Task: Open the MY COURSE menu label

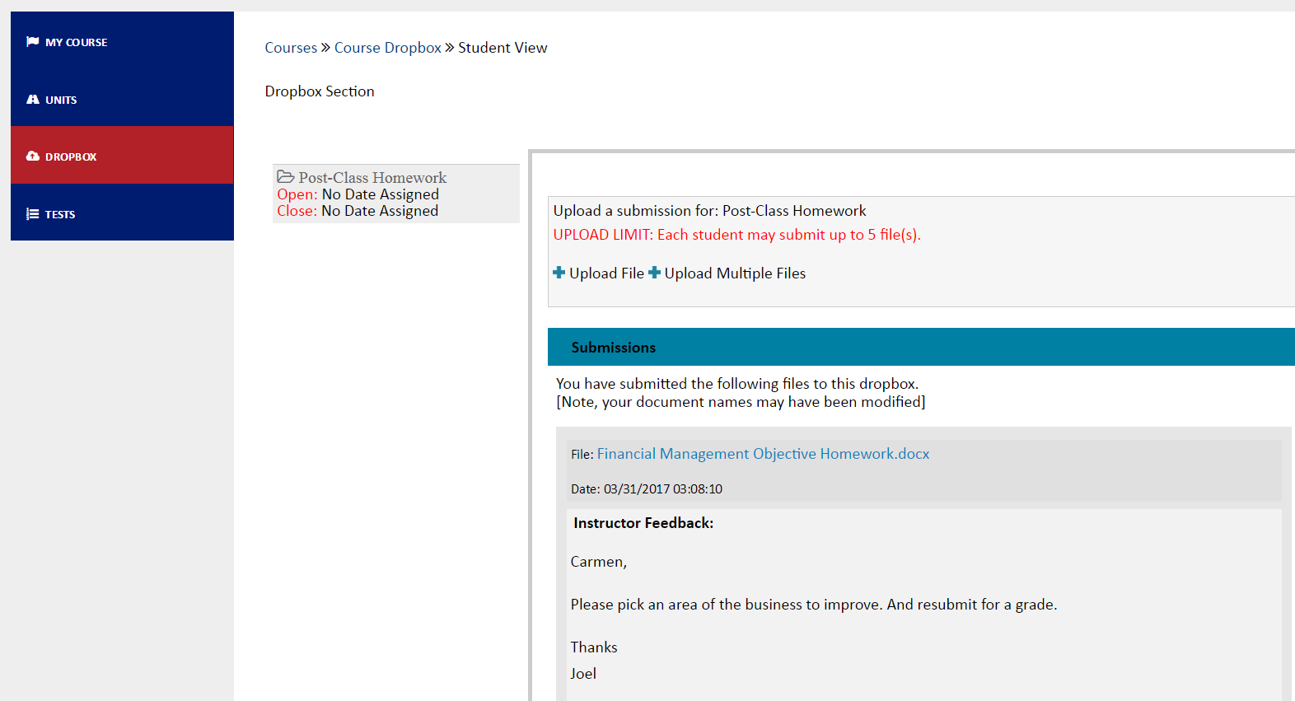Action: 76,43
